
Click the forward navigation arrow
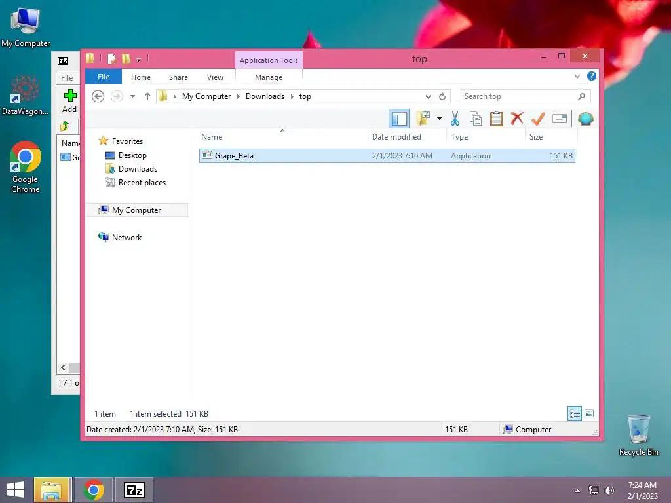tap(117, 96)
